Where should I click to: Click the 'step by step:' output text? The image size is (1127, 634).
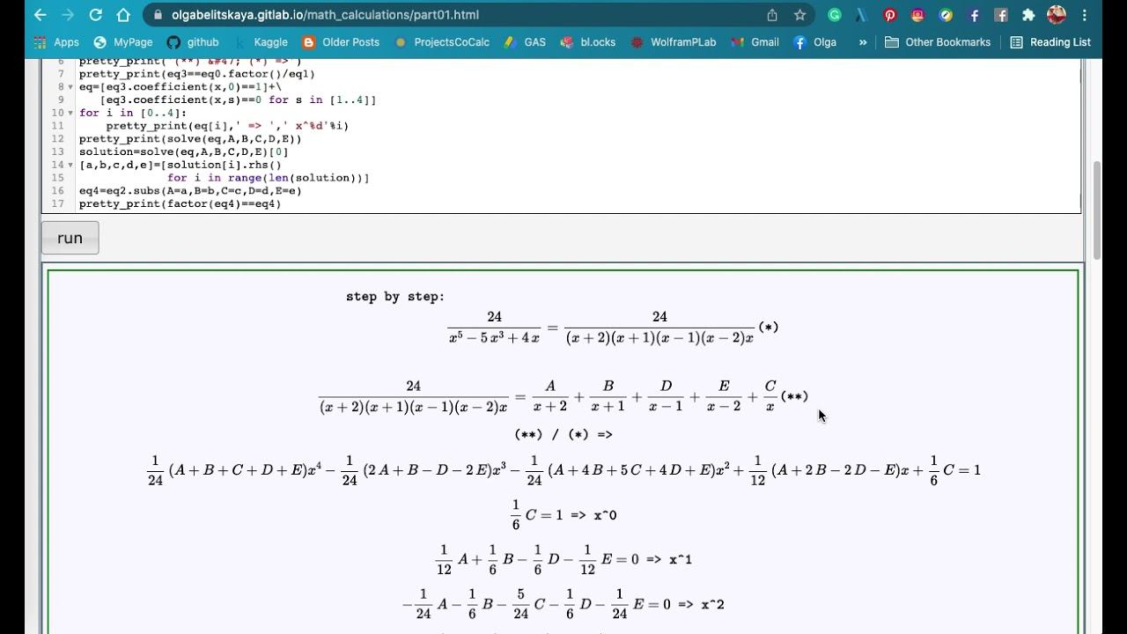[x=395, y=297]
